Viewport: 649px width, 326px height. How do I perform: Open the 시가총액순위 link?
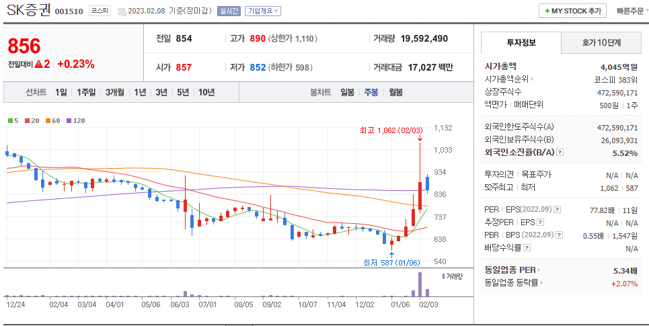pos(508,79)
